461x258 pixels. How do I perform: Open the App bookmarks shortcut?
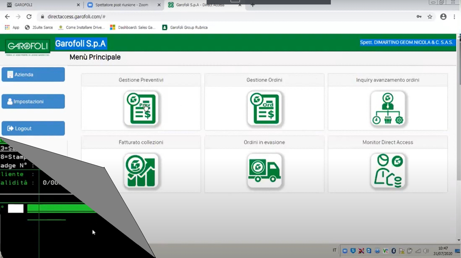[12, 27]
